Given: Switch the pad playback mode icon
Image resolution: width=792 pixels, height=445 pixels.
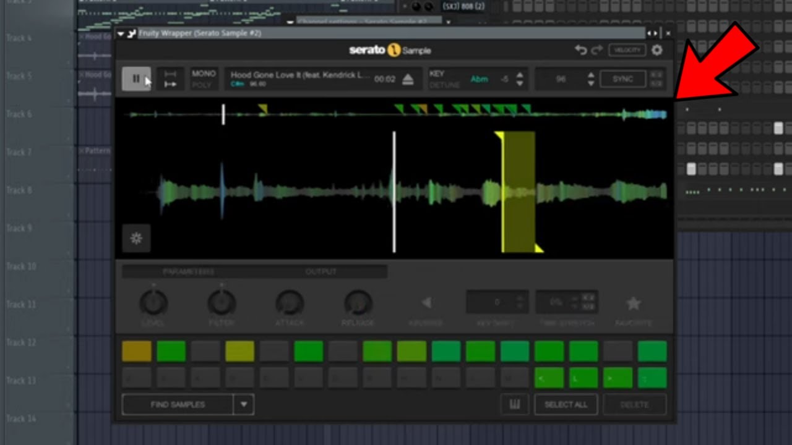Looking at the screenshot, I should 170,79.
